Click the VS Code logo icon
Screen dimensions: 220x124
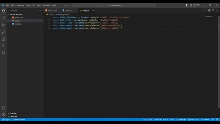coord(3,6)
